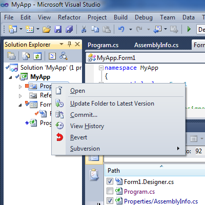Open the Debug menu
The width and height of the screenshot is (205, 205).
coord(143,17)
